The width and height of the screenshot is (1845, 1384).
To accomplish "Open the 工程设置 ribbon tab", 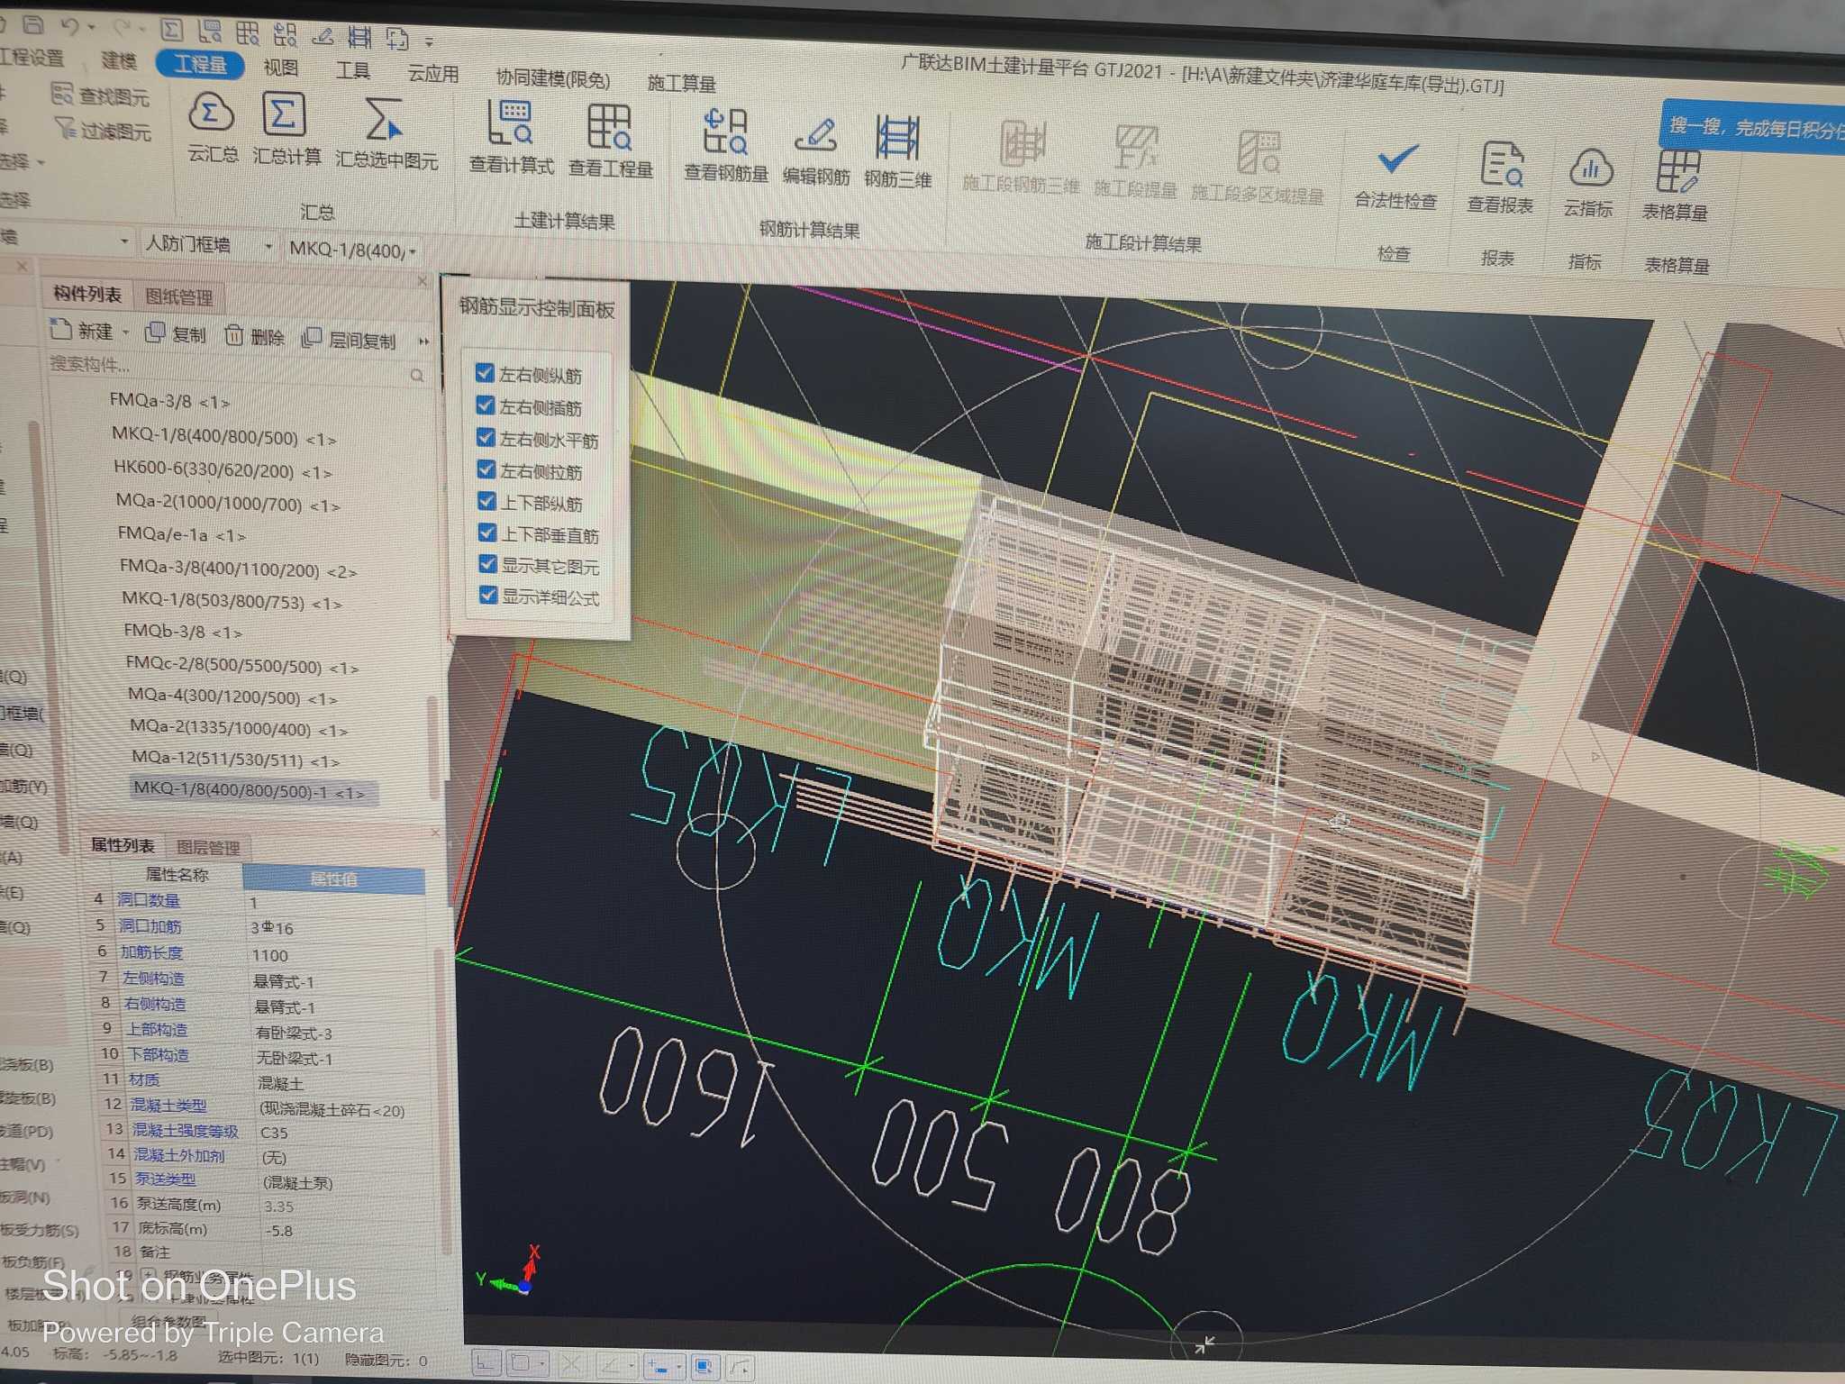I will pyautogui.click(x=32, y=57).
